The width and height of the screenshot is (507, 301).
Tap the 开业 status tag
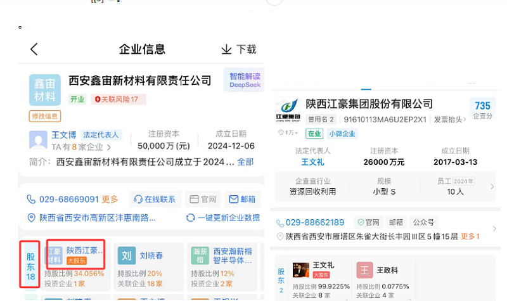77,99
